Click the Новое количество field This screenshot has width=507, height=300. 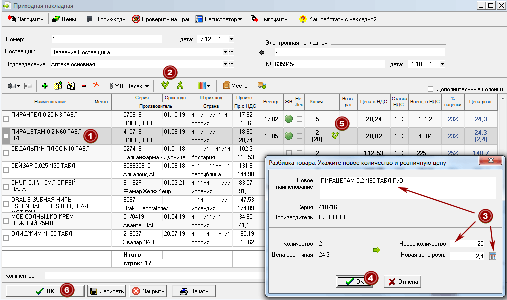(467, 244)
